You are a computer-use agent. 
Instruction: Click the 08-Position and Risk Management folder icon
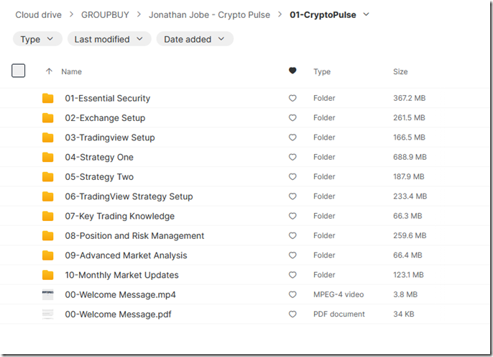point(47,236)
